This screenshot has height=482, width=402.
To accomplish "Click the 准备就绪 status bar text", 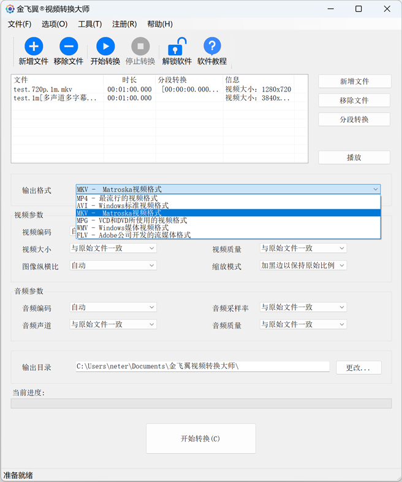I will click(18, 475).
